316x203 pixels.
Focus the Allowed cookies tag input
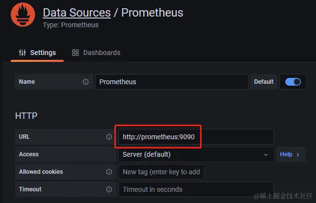(x=161, y=172)
